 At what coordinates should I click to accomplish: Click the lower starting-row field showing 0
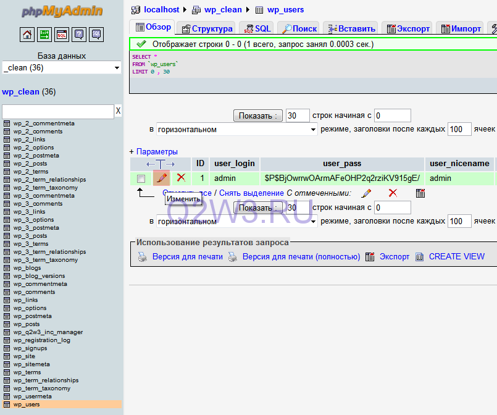click(x=393, y=207)
